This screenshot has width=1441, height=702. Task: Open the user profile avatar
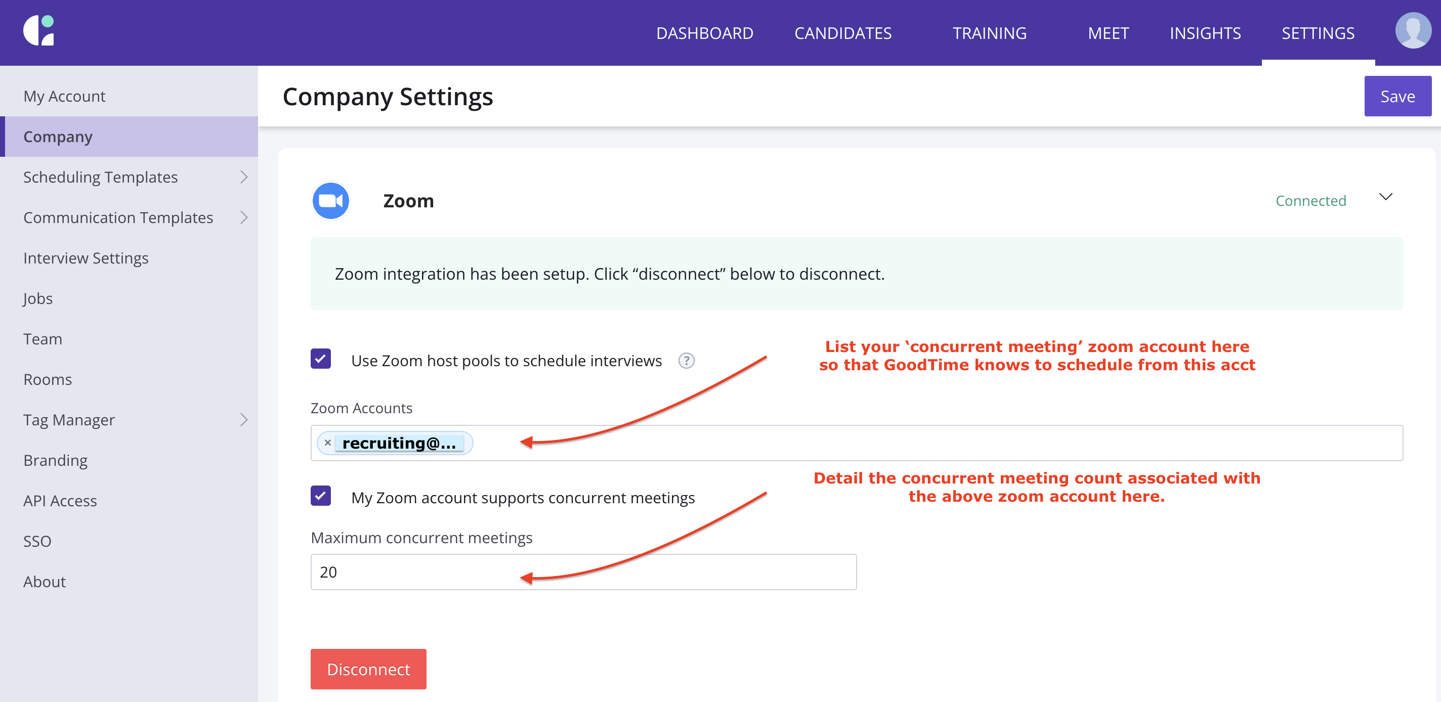point(1412,31)
